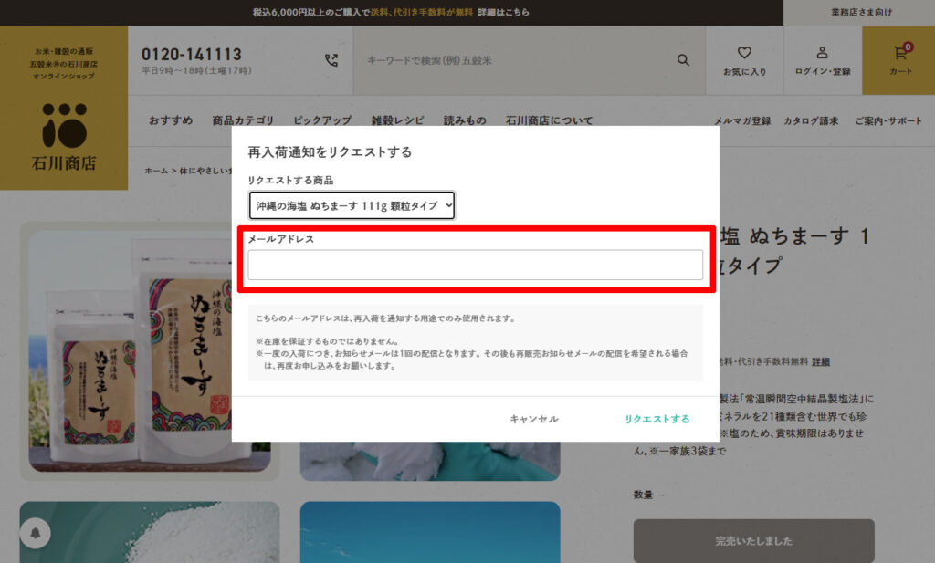Open the 雑穀レシピ menu
The height and width of the screenshot is (563, 935).
(x=398, y=120)
